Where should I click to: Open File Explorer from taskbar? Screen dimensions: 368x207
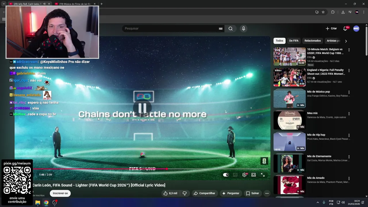38,202
